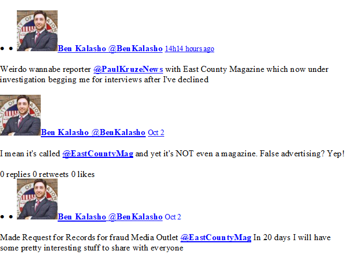
Task: Open the underlined 'Oct 2' timestamp link
Action: point(156,133)
